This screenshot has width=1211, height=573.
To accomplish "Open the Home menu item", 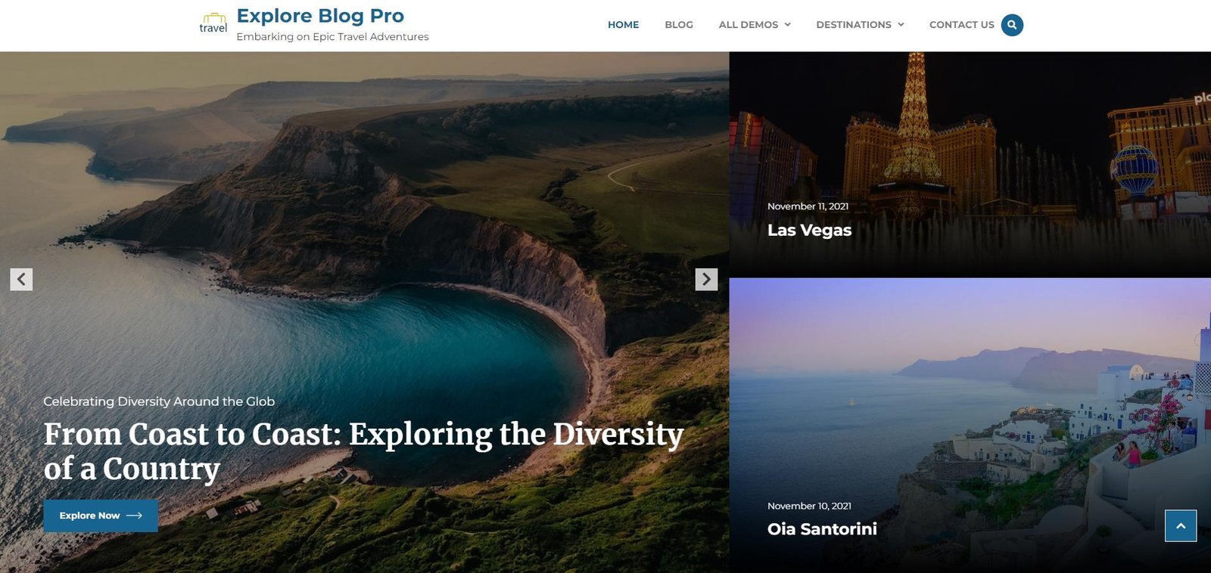I will (623, 25).
